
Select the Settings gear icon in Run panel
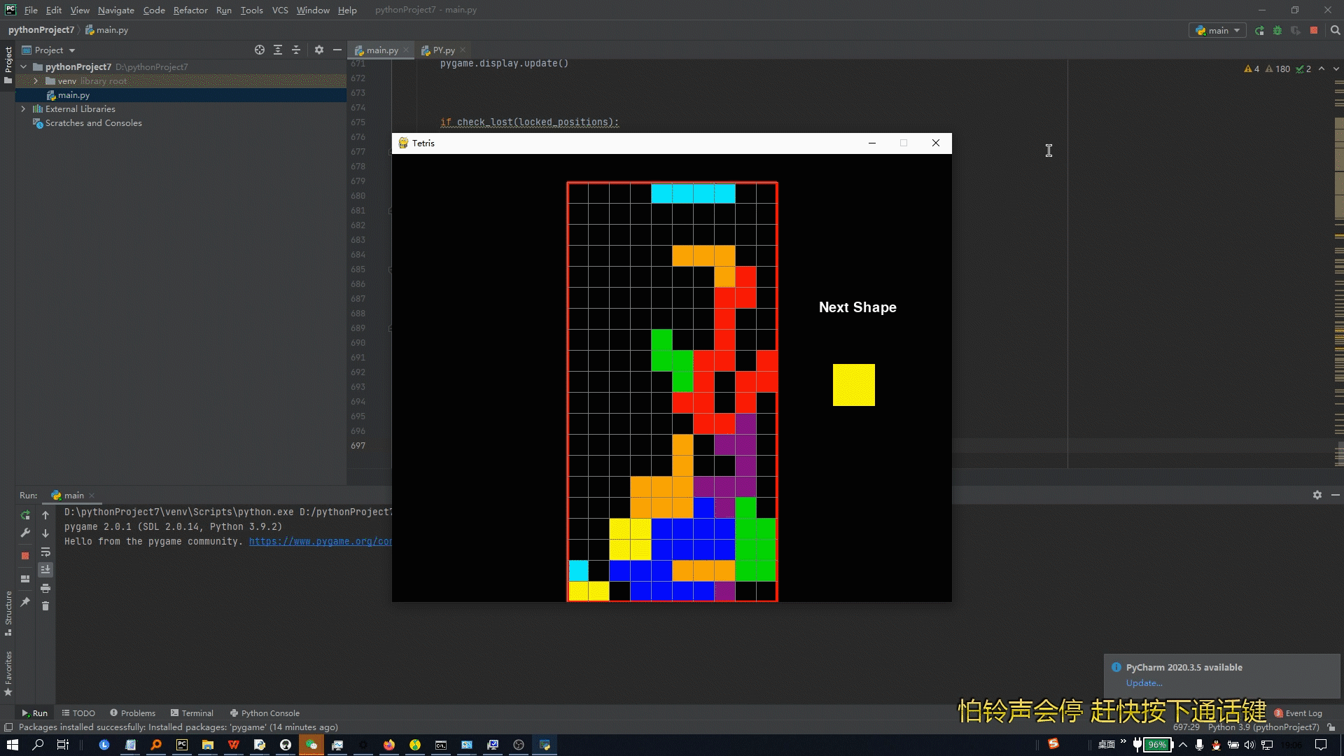point(1317,495)
